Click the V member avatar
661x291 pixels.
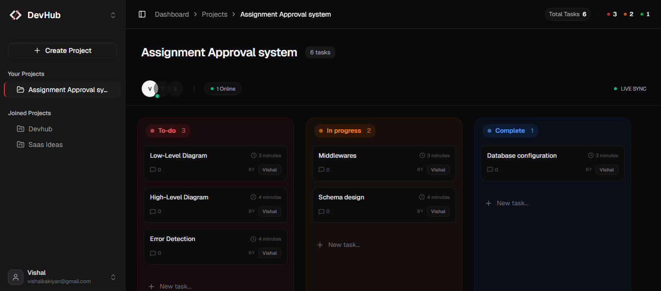pyautogui.click(x=149, y=89)
